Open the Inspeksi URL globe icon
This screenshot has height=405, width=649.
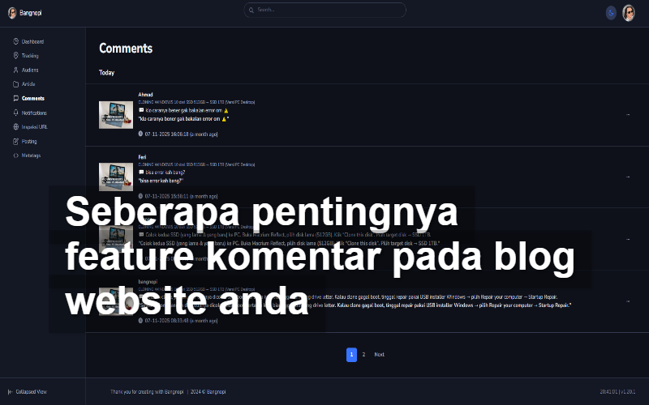[x=16, y=127]
